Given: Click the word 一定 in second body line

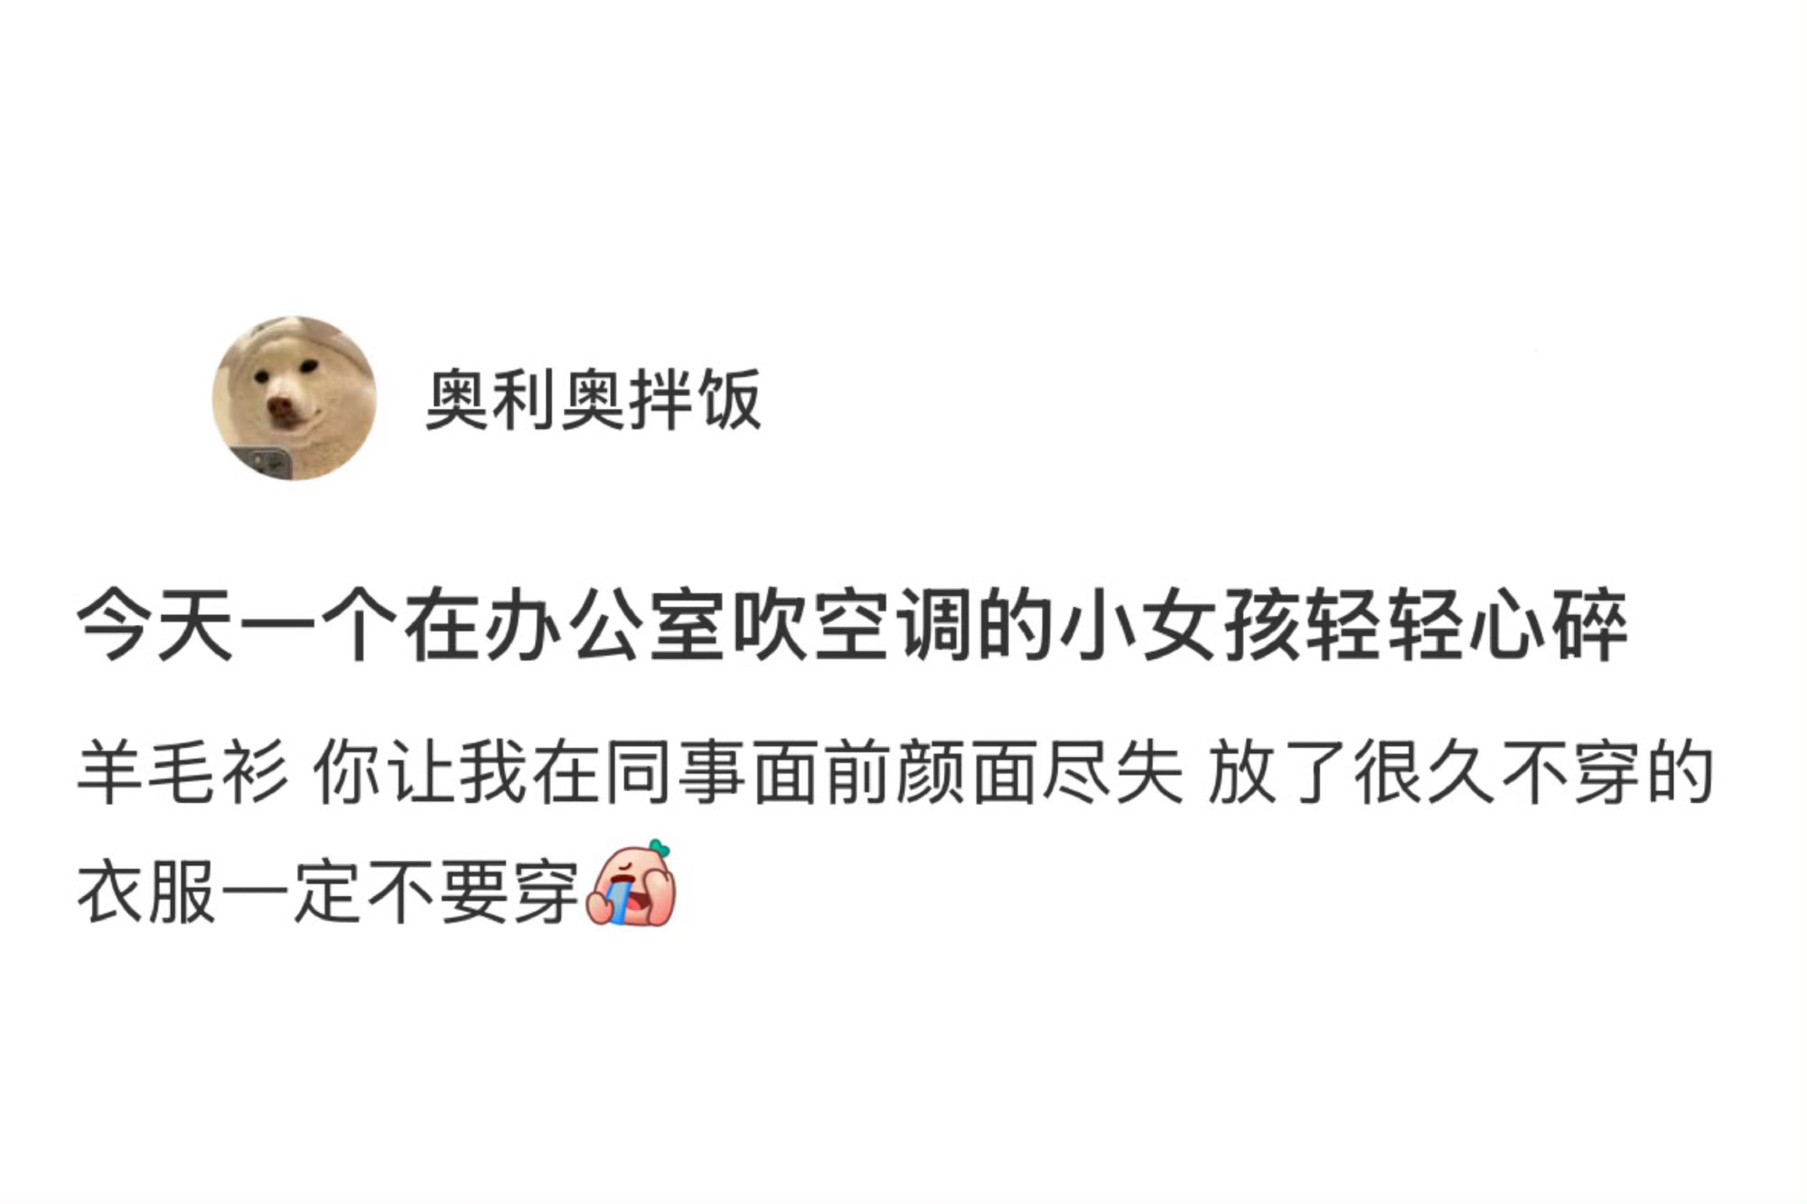Looking at the screenshot, I should coord(292,892).
